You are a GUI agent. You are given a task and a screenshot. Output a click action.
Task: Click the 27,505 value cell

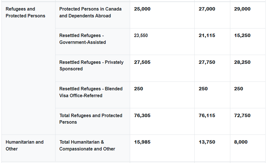(x=142, y=62)
